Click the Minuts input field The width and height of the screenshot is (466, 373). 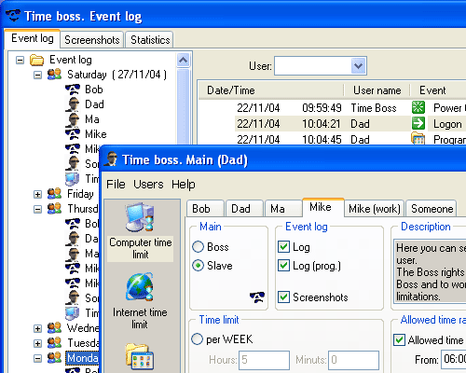(353, 360)
